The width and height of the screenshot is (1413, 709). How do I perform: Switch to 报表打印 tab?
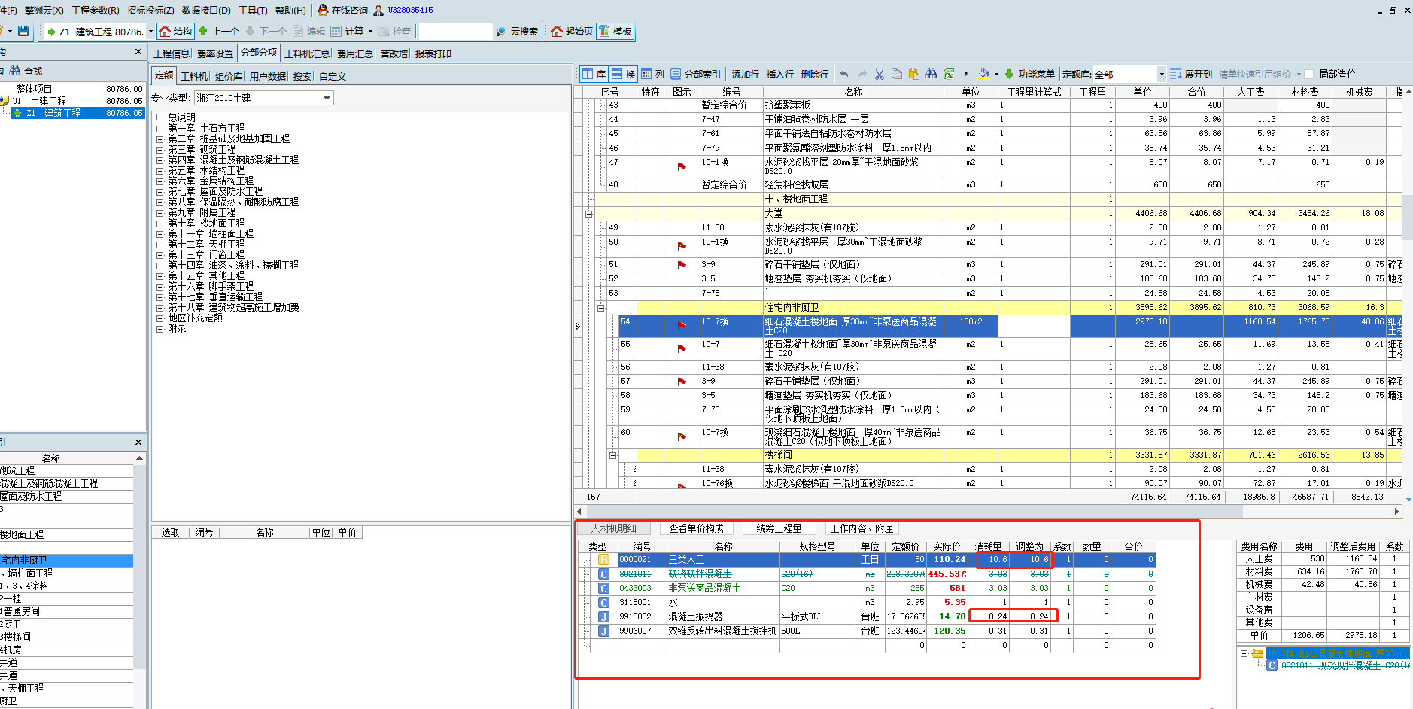433,53
